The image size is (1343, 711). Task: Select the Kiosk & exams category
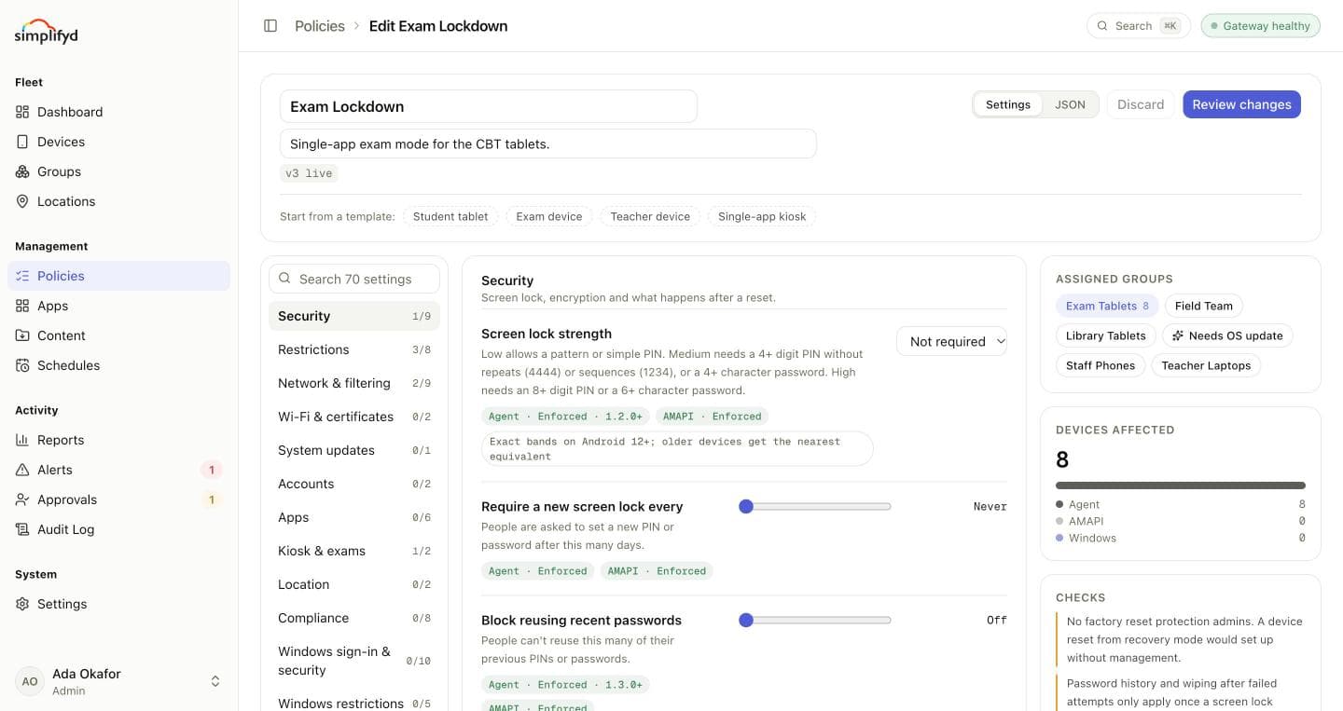(354, 551)
